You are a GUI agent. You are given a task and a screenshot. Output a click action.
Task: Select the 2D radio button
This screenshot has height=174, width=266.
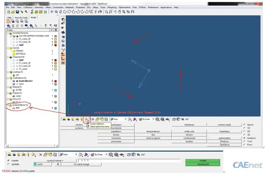244,131
